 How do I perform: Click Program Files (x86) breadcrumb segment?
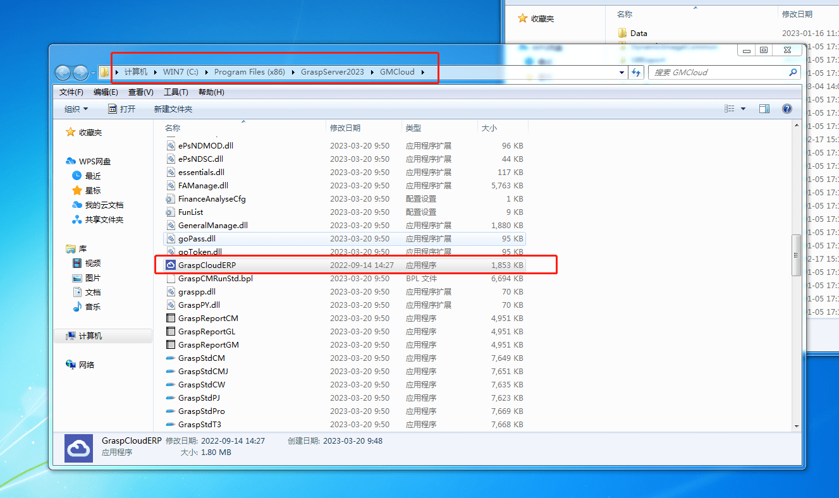250,72
